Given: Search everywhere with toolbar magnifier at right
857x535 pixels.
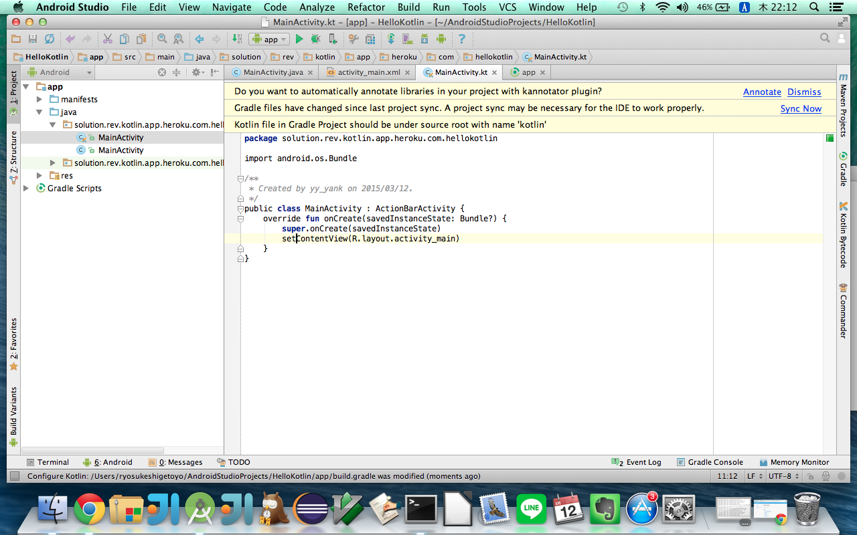Looking at the screenshot, I should (825, 39).
